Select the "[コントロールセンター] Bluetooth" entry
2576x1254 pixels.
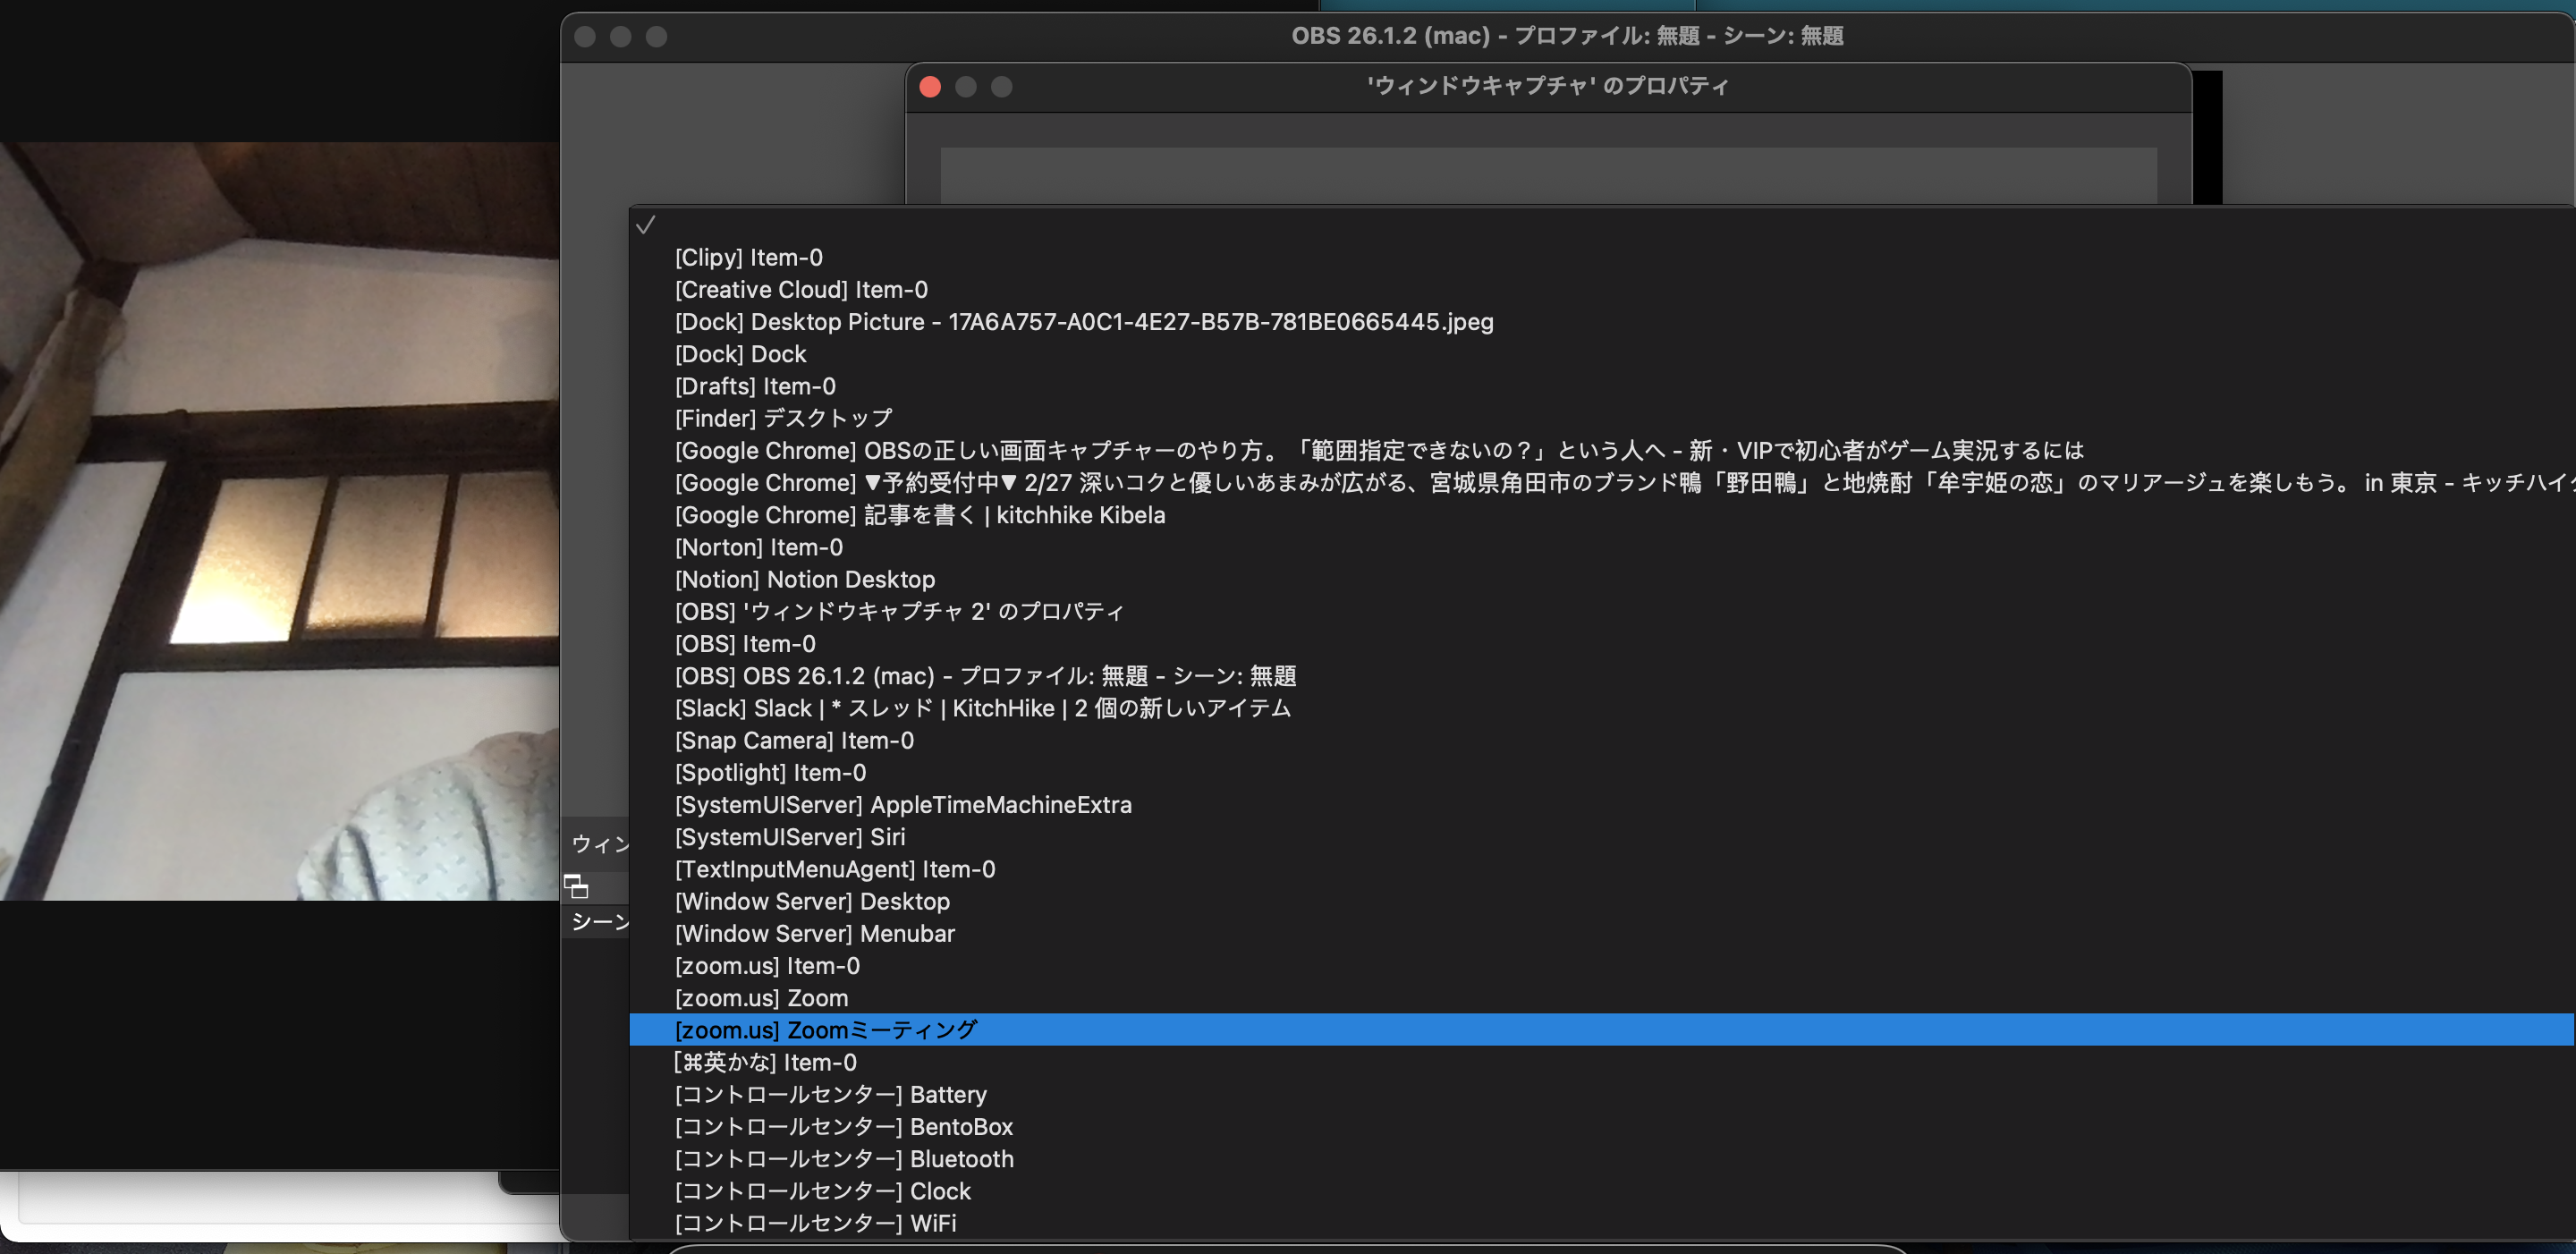coord(844,1159)
